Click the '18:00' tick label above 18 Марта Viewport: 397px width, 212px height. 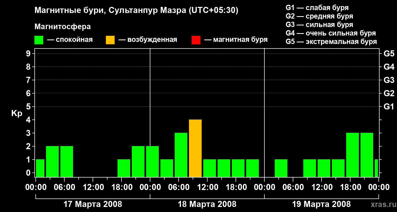[236, 187]
